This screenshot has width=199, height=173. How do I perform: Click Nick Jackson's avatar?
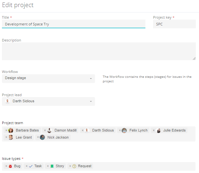tap(42, 137)
